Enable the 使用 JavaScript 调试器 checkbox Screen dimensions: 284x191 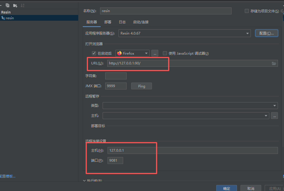pyautogui.click(x=165, y=53)
